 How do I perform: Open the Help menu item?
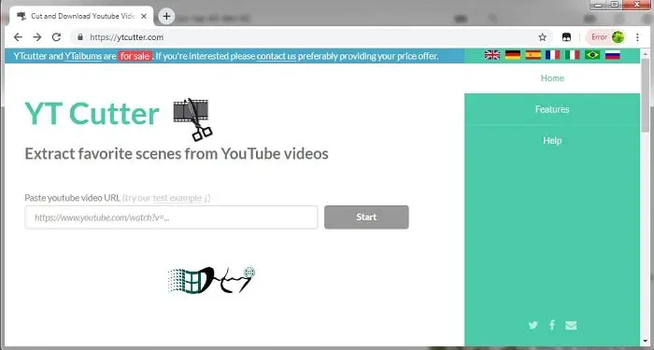(x=552, y=140)
